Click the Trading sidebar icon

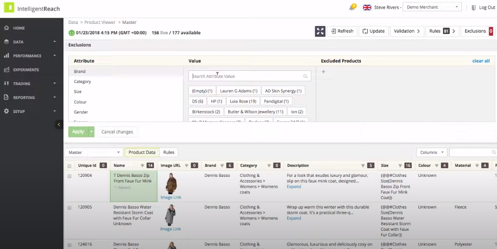point(7,83)
